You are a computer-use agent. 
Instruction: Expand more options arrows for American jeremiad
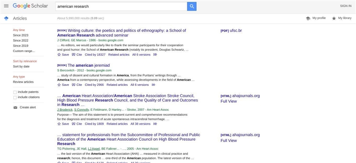coord(153,85)
